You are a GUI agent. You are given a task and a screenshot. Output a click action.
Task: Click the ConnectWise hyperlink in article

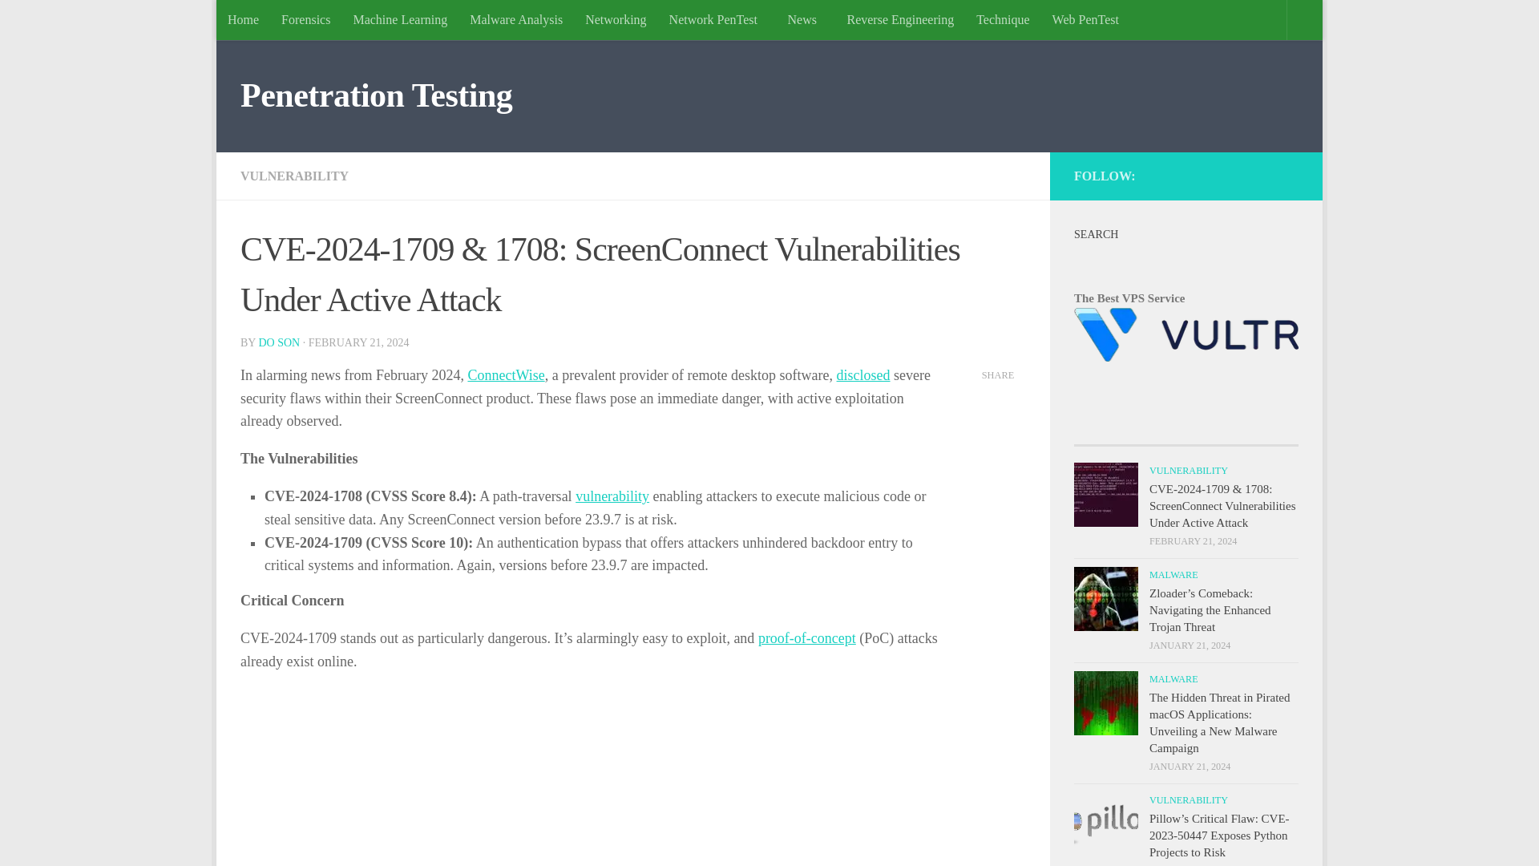tap(505, 374)
